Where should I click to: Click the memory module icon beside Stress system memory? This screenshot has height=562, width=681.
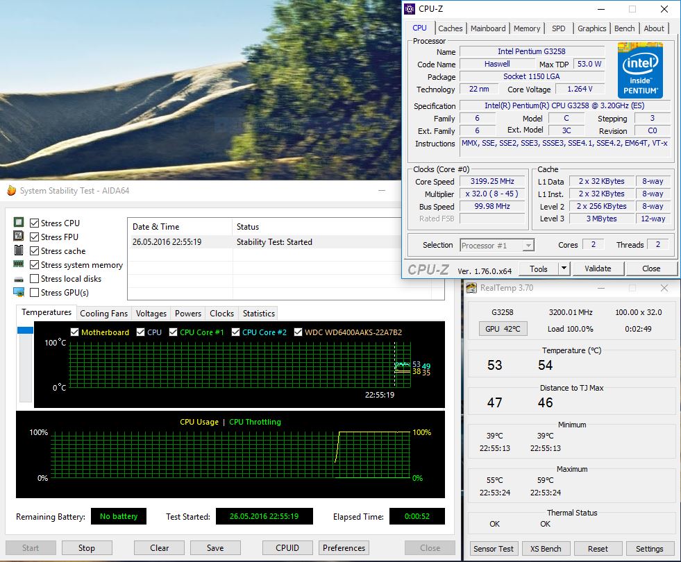19,264
